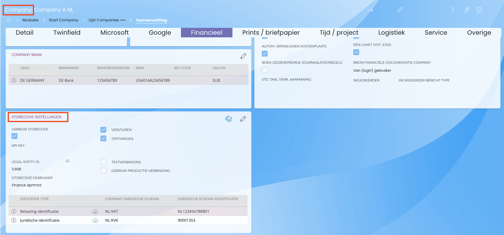Select the Financieel tab
The width and height of the screenshot is (504, 235).
click(x=207, y=33)
